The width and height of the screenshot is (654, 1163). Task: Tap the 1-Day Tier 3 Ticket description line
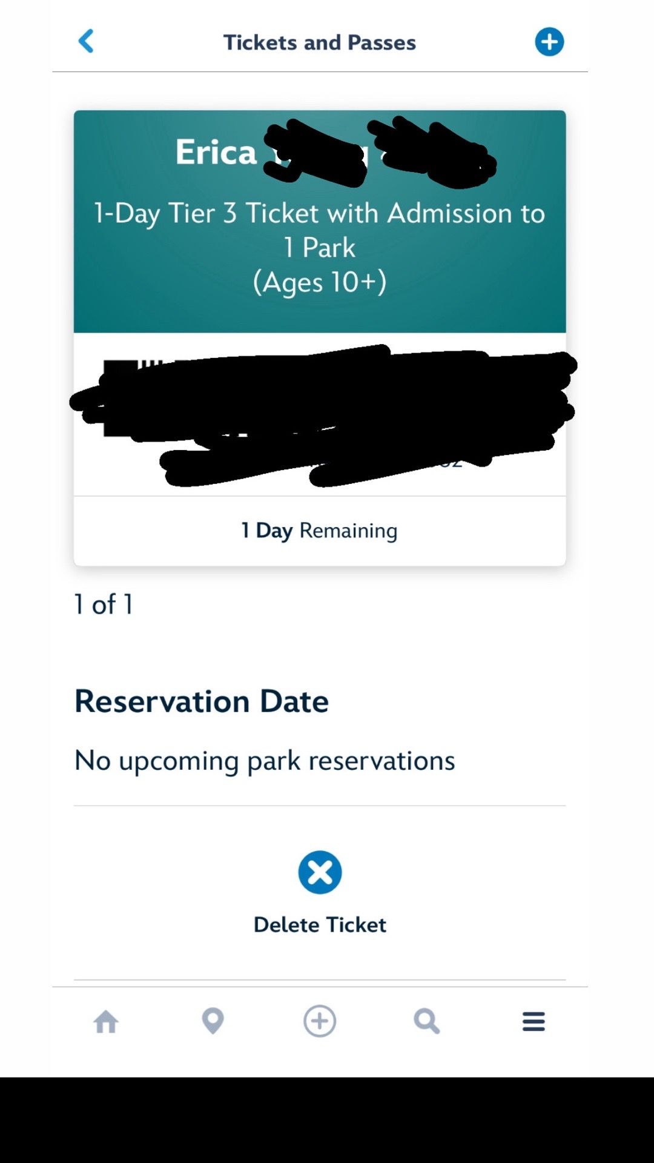(320, 213)
